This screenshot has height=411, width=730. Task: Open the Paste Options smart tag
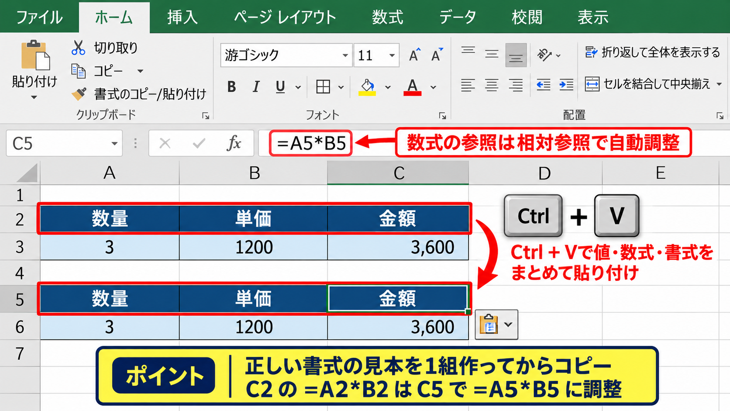(496, 325)
